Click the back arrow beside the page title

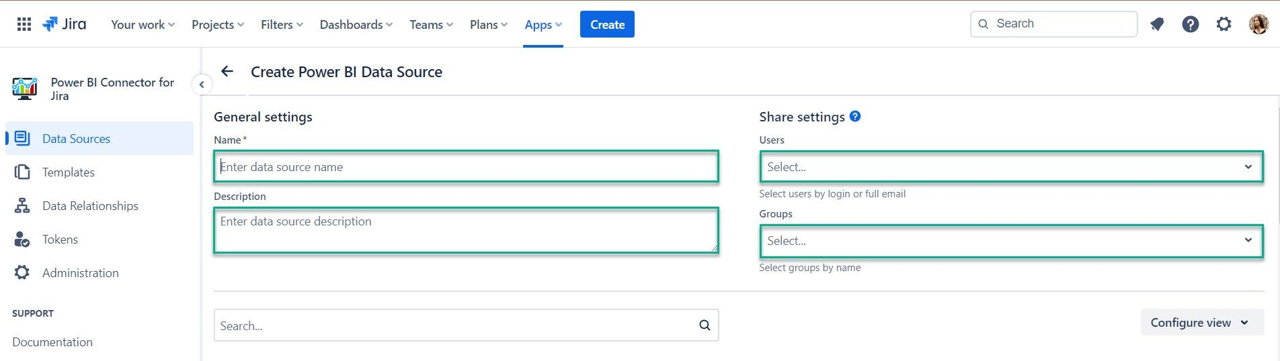point(227,71)
